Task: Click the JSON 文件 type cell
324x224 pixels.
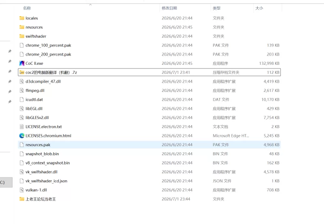Action: [x=222, y=181]
